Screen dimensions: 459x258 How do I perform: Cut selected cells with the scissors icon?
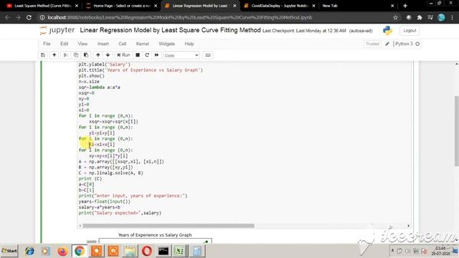(65, 55)
